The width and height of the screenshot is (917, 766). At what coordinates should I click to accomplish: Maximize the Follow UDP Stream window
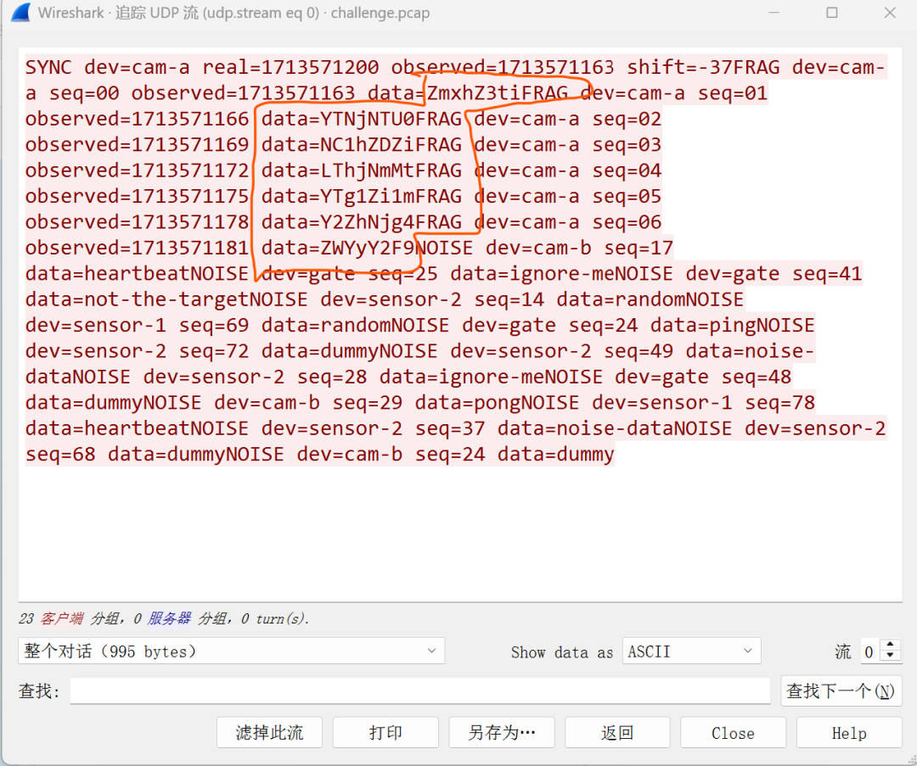click(x=831, y=13)
